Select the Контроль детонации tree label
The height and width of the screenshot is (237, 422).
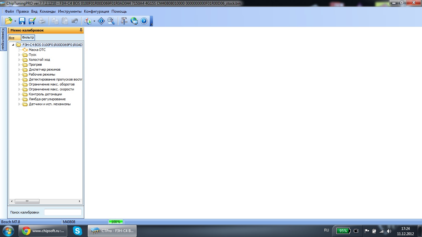(x=45, y=94)
